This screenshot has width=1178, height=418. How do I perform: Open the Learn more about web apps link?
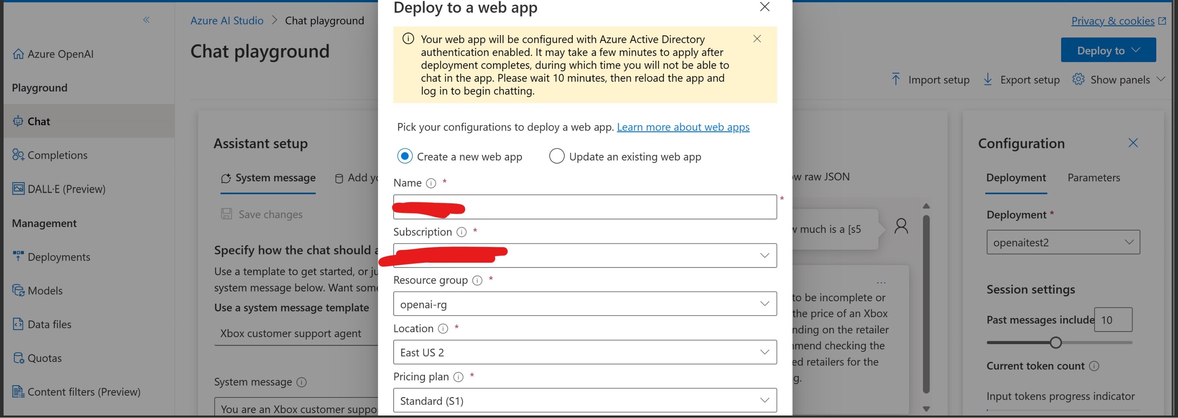pos(683,127)
